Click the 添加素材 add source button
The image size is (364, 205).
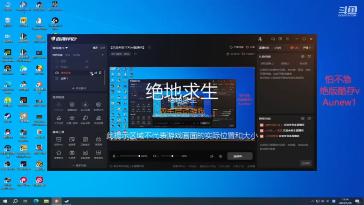[x=79, y=88]
